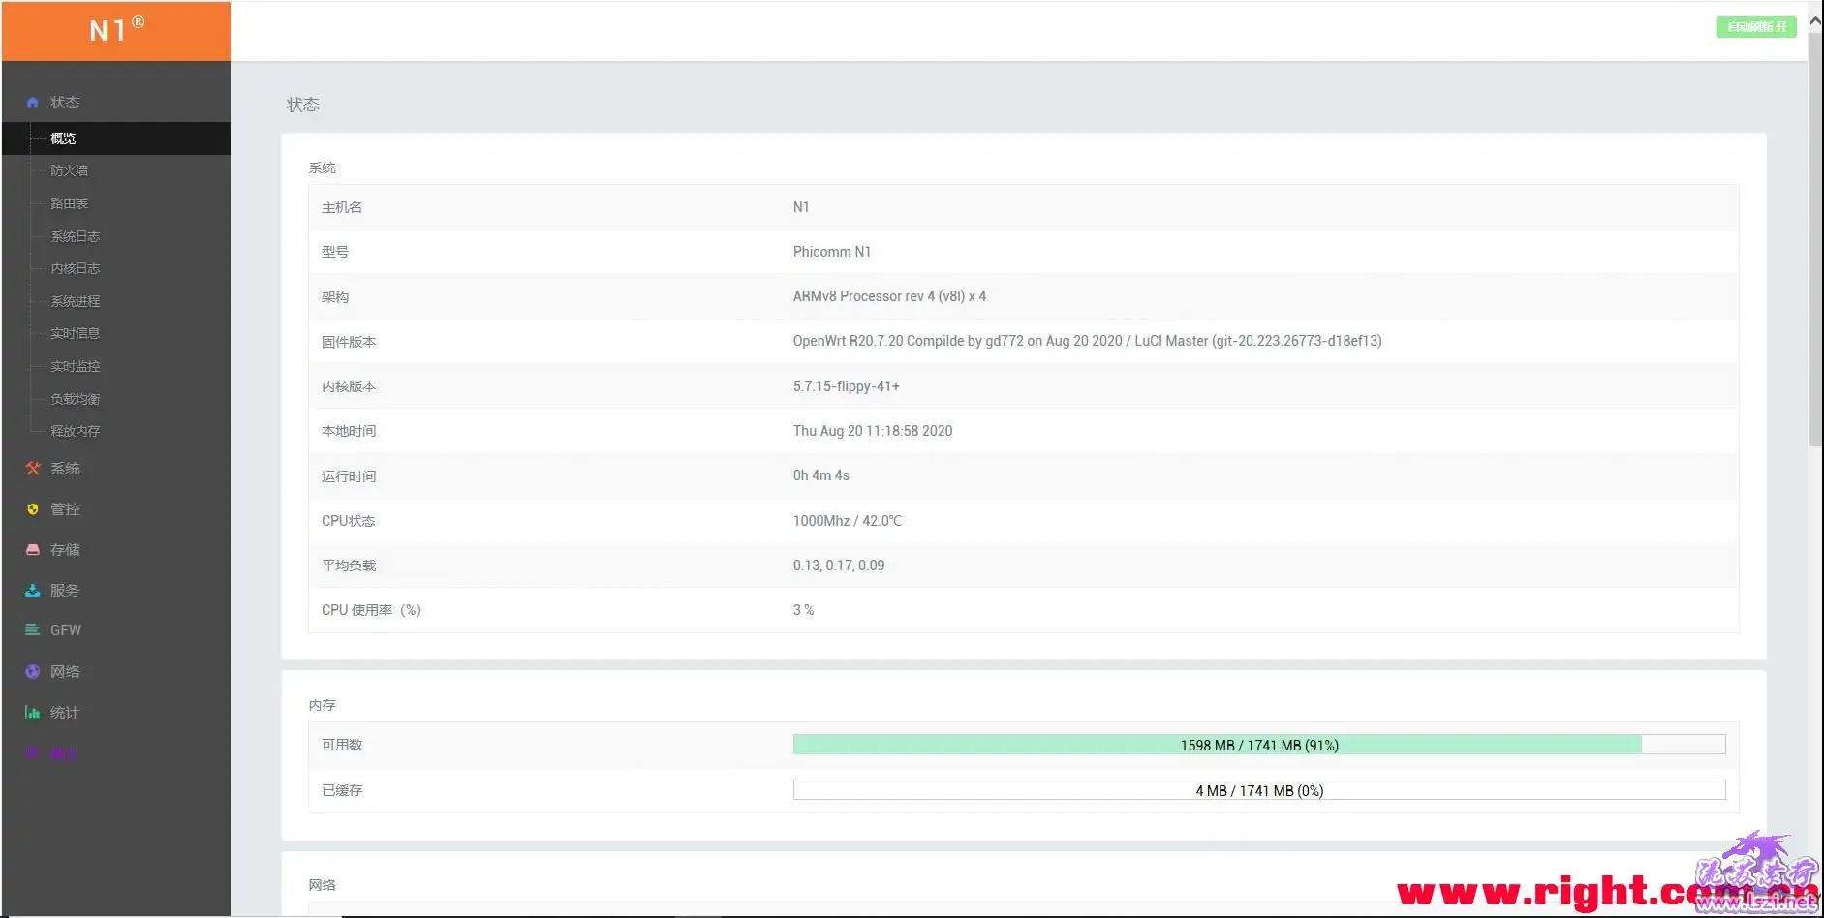Open the 实时监控 submenu item
Viewport: 1824px width, 918px height.
(75, 366)
